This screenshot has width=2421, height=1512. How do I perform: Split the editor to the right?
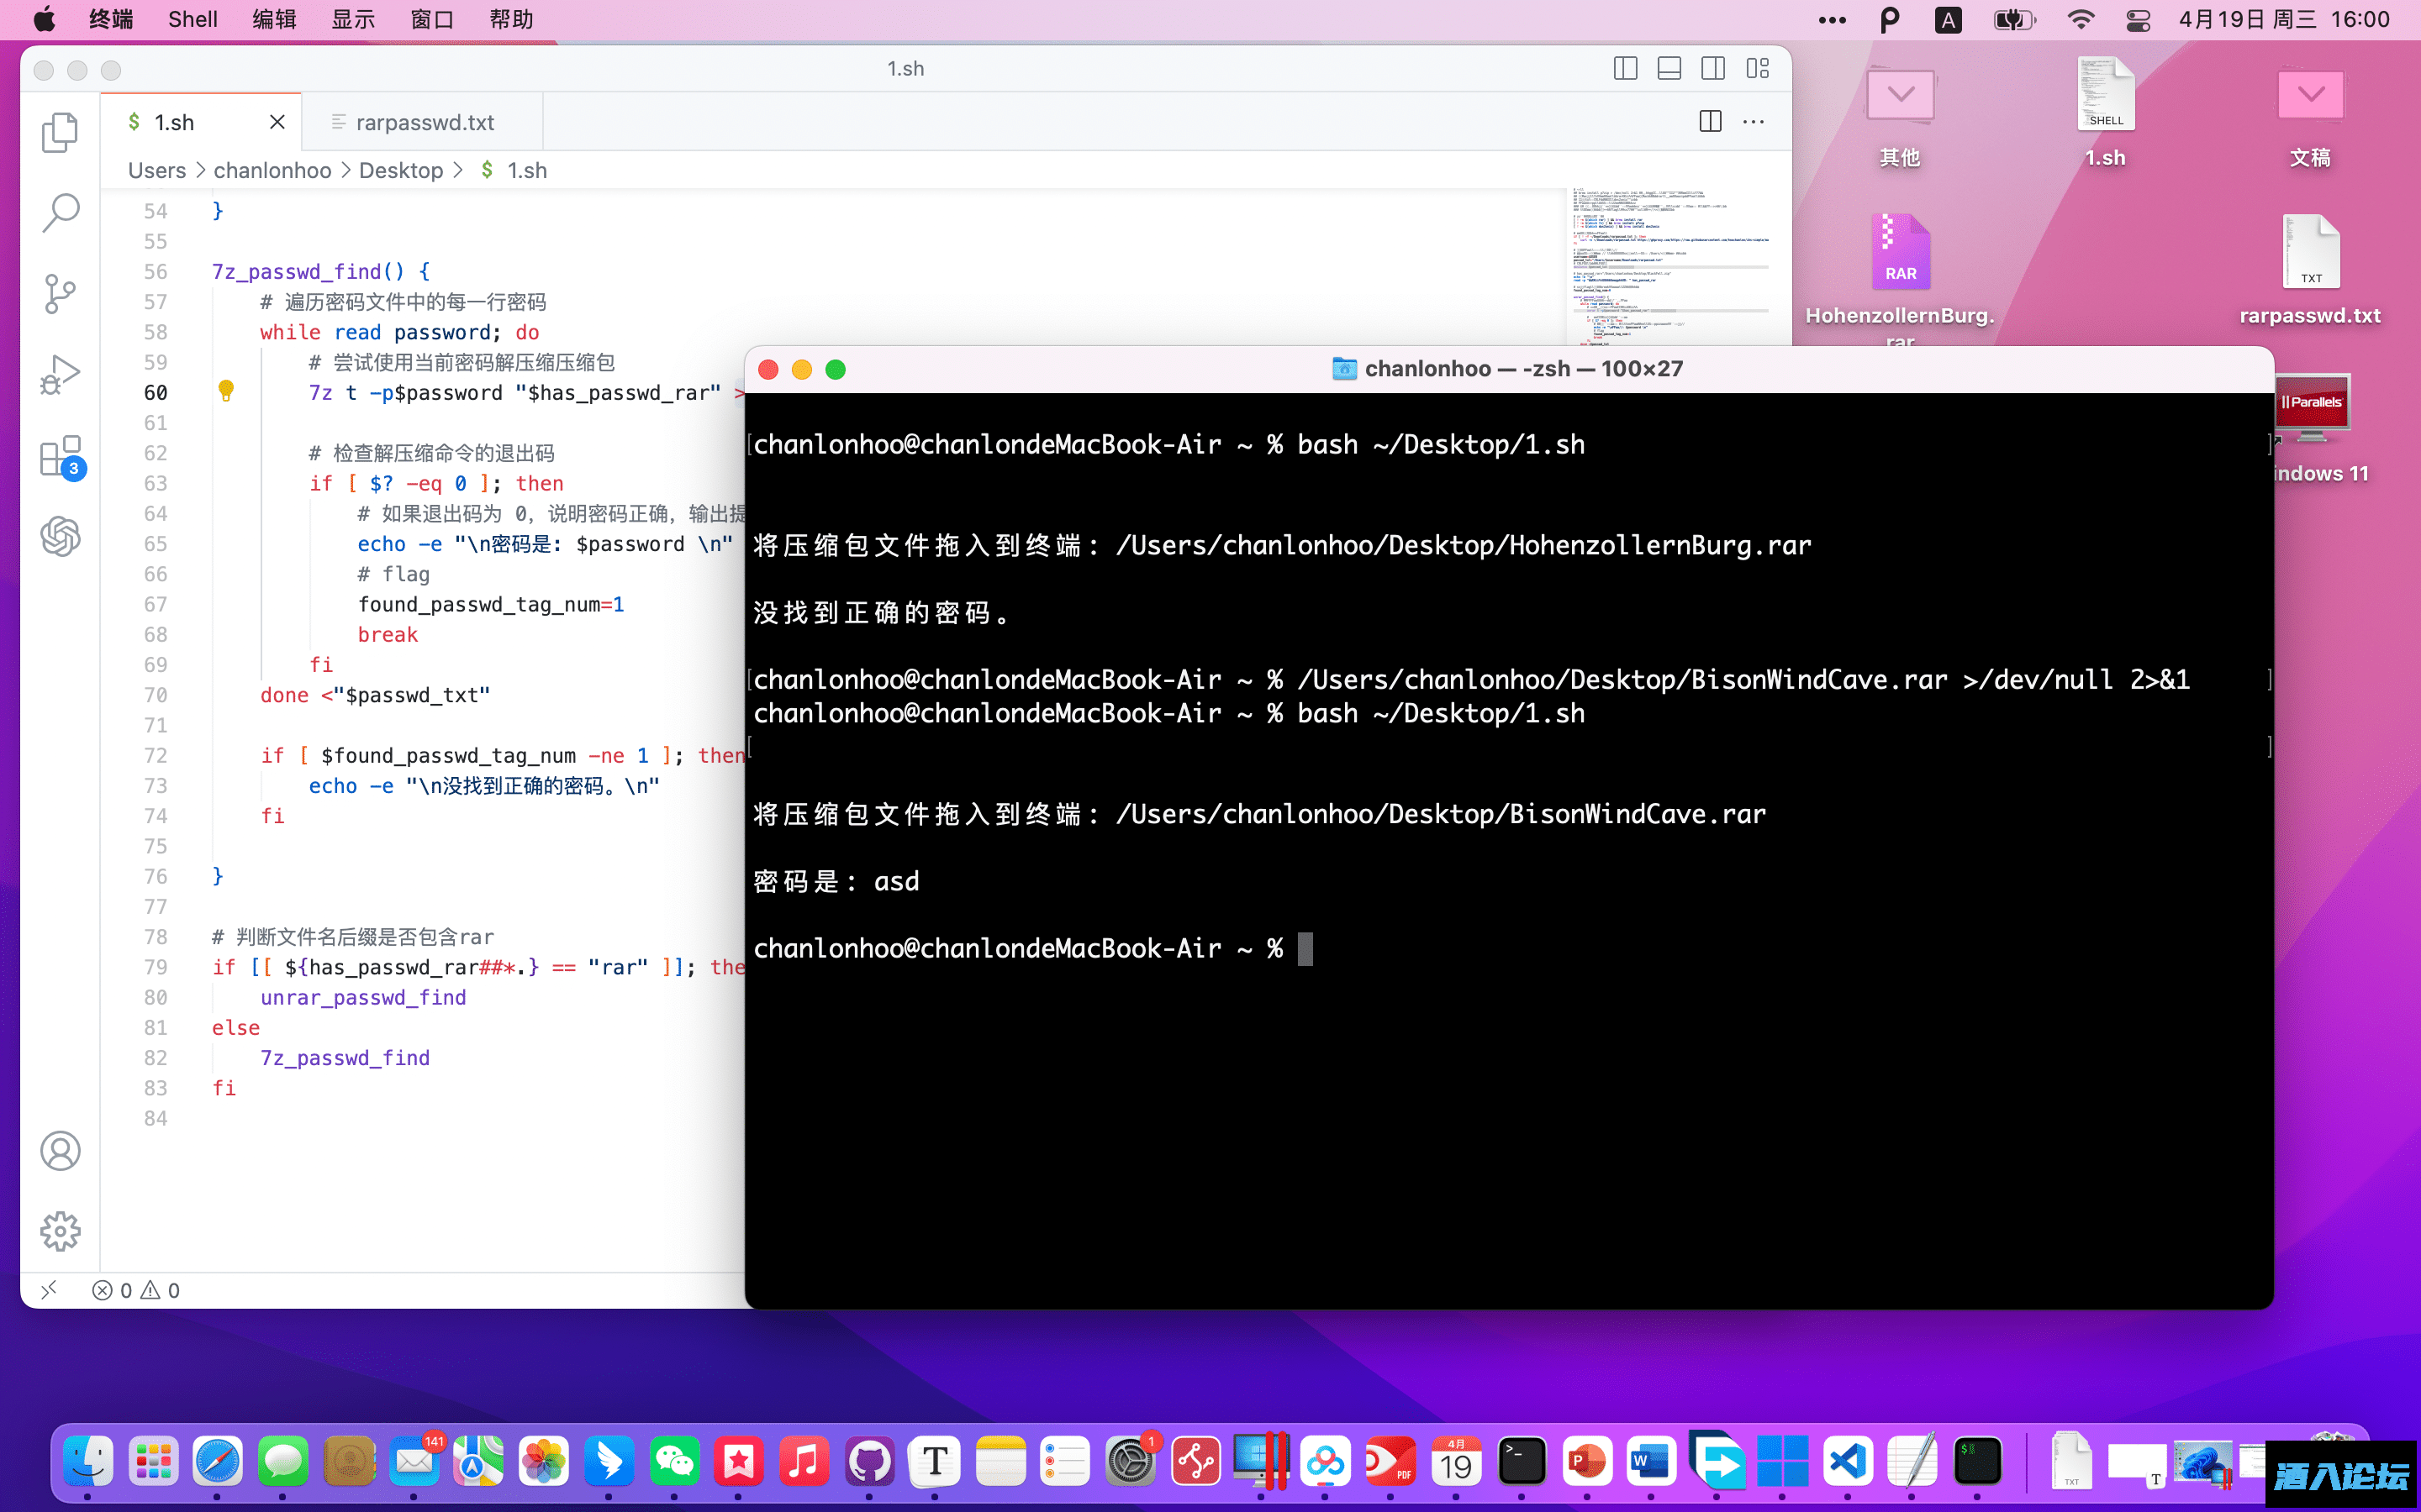tap(1710, 122)
